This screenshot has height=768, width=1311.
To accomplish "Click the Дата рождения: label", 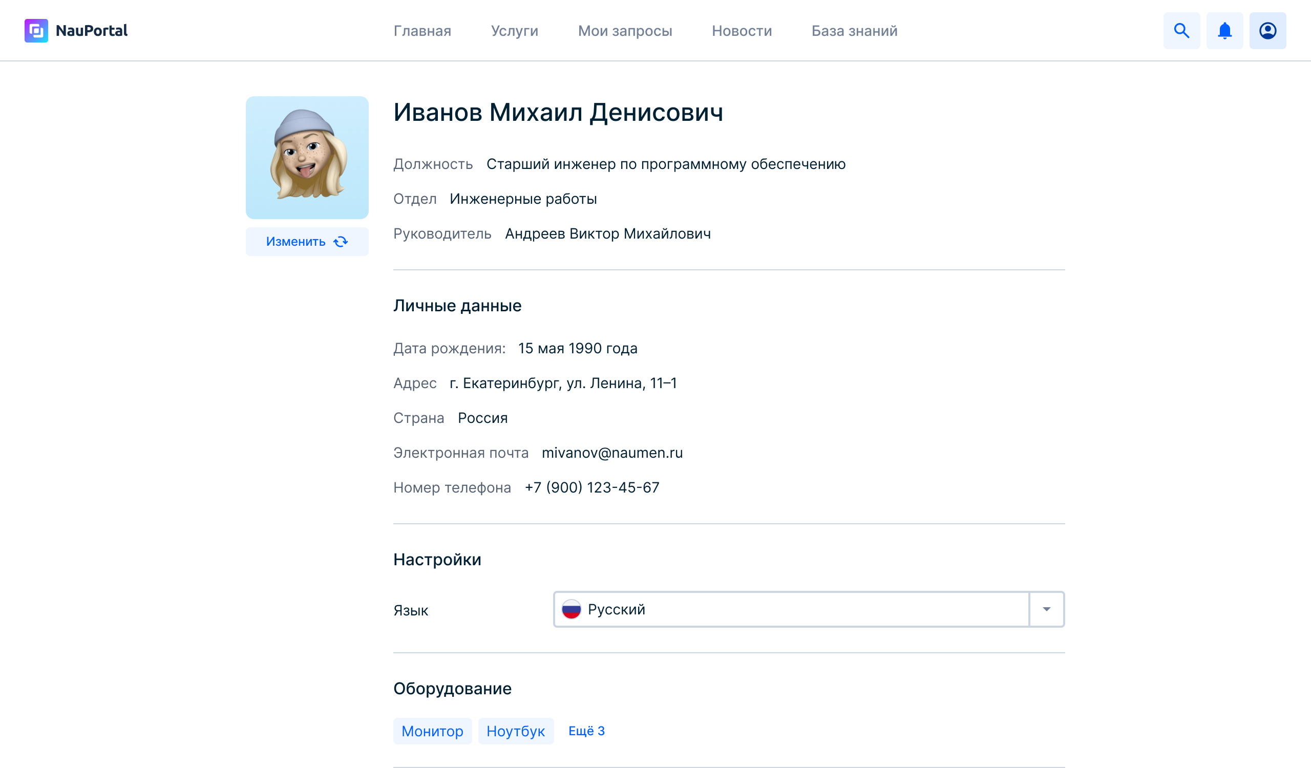I will (450, 348).
